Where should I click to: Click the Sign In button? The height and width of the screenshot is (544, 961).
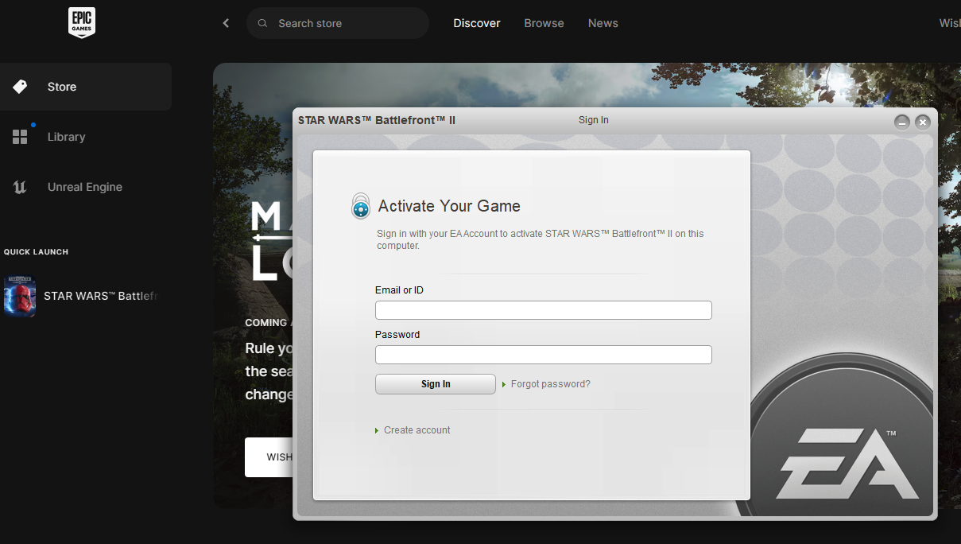pos(436,384)
